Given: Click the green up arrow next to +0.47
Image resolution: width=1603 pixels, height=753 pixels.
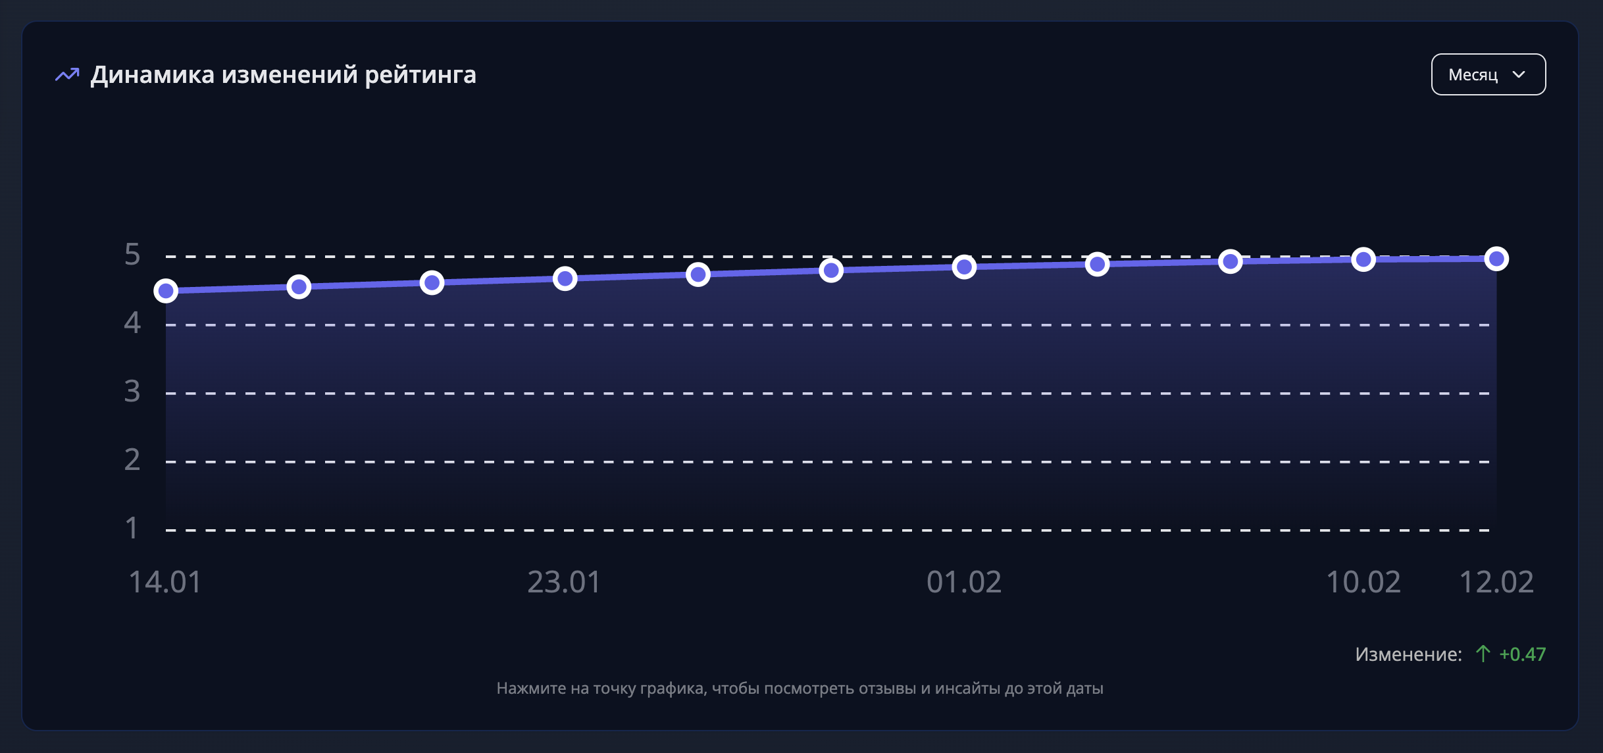Looking at the screenshot, I should click(1483, 654).
